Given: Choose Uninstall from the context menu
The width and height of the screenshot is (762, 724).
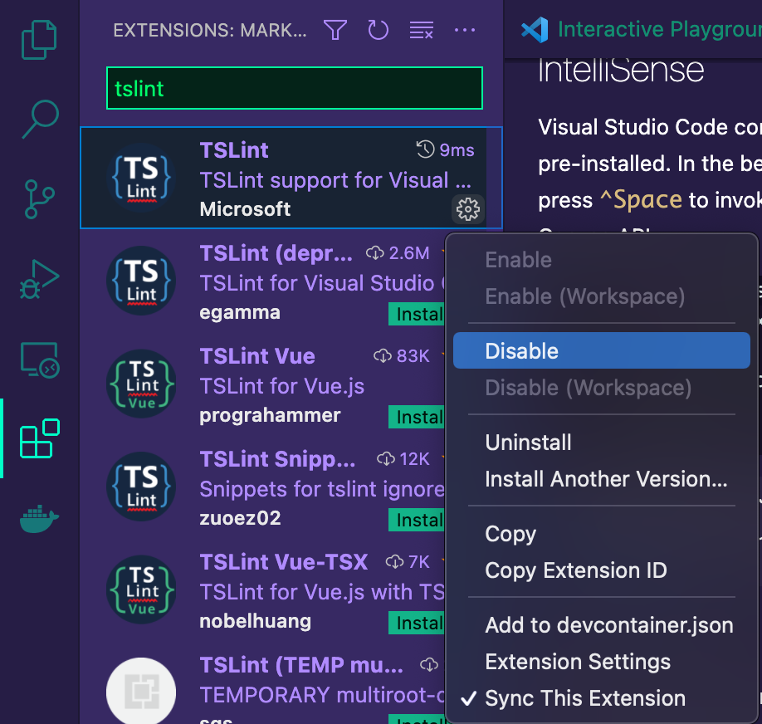Looking at the screenshot, I should point(602,443).
